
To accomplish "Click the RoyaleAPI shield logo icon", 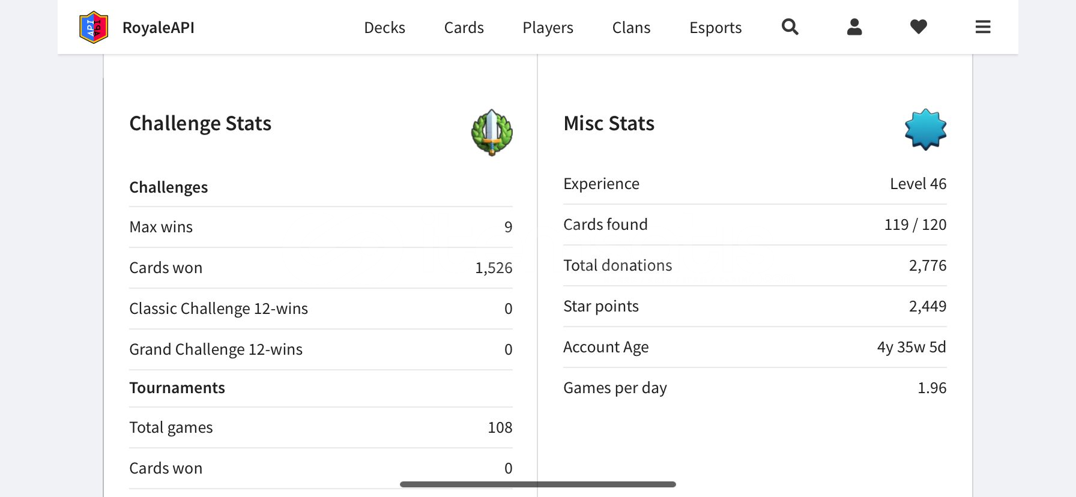I will (94, 28).
